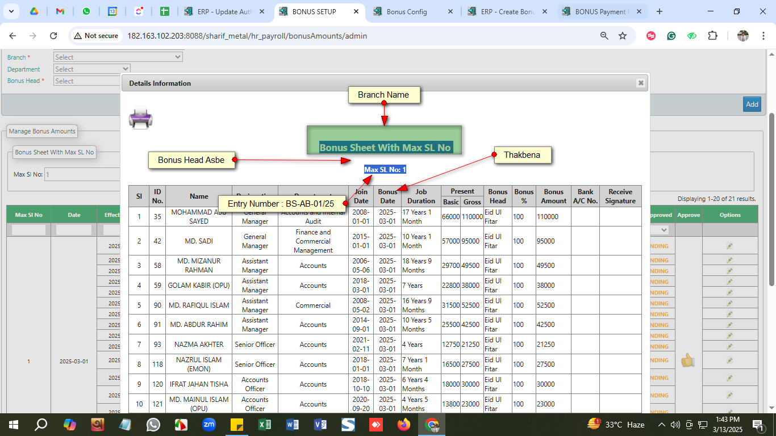
Task: Close the Details Information dialog
Action: point(641,83)
